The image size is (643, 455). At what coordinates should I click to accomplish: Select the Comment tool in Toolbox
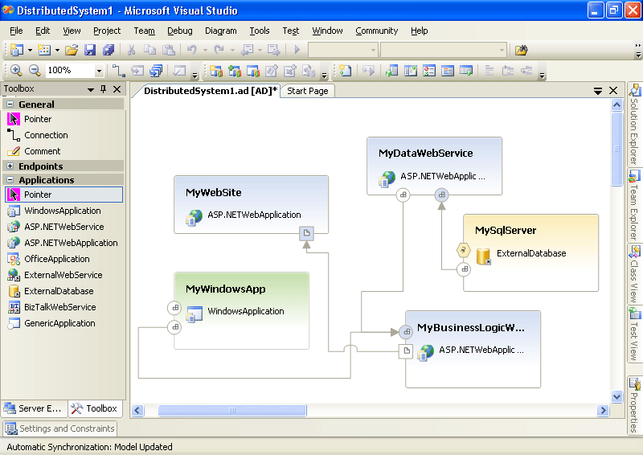pos(42,151)
